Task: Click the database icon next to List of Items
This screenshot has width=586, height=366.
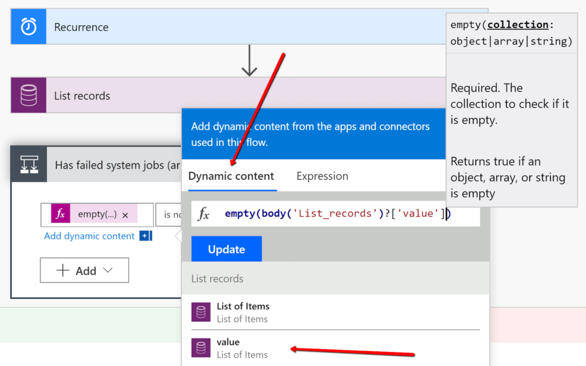Action: pyautogui.click(x=201, y=312)
